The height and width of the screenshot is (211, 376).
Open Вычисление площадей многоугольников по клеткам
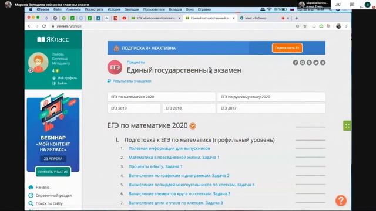pyautogui.click(x=192, y=185)
